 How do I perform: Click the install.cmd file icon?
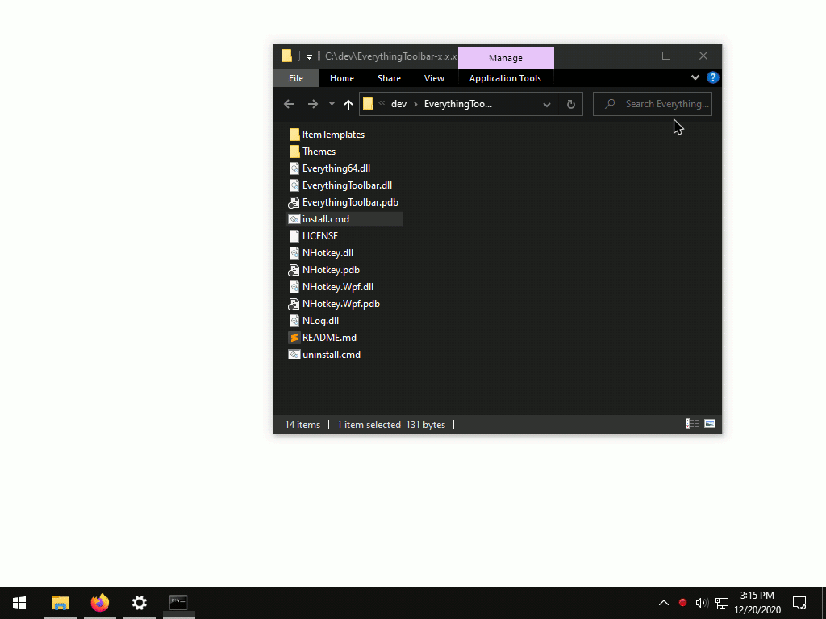[x=294, y=219]
